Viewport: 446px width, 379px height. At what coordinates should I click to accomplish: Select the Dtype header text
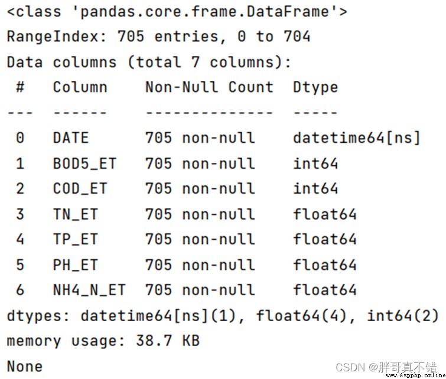click(315, 87)
